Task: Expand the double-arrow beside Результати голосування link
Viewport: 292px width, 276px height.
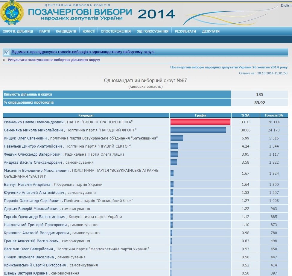Action: 4,60
